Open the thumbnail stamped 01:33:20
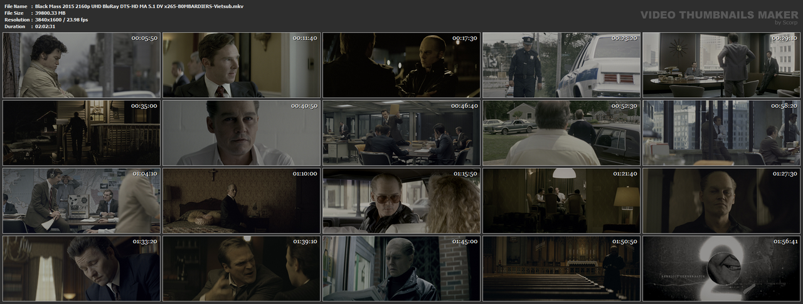Viewport: 803px width, 304px height. coord(82,268)
